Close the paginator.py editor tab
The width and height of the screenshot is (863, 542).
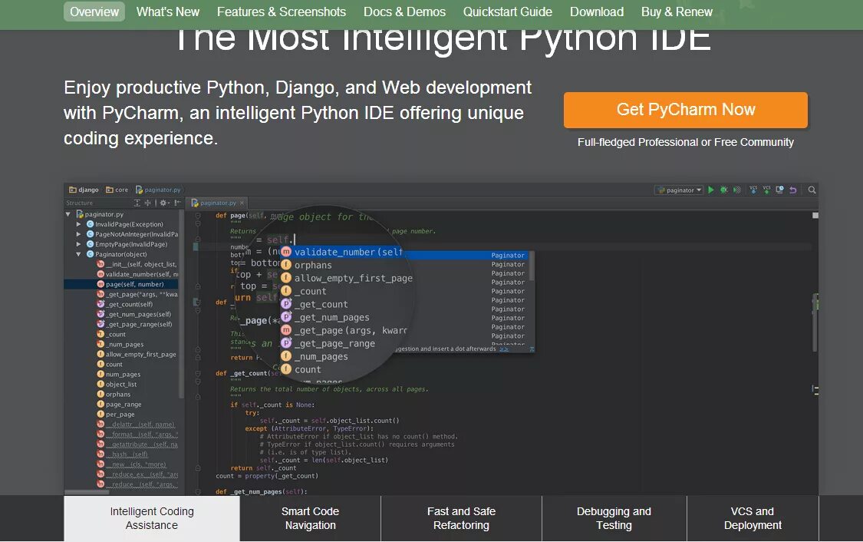click(x=242, y=203)
